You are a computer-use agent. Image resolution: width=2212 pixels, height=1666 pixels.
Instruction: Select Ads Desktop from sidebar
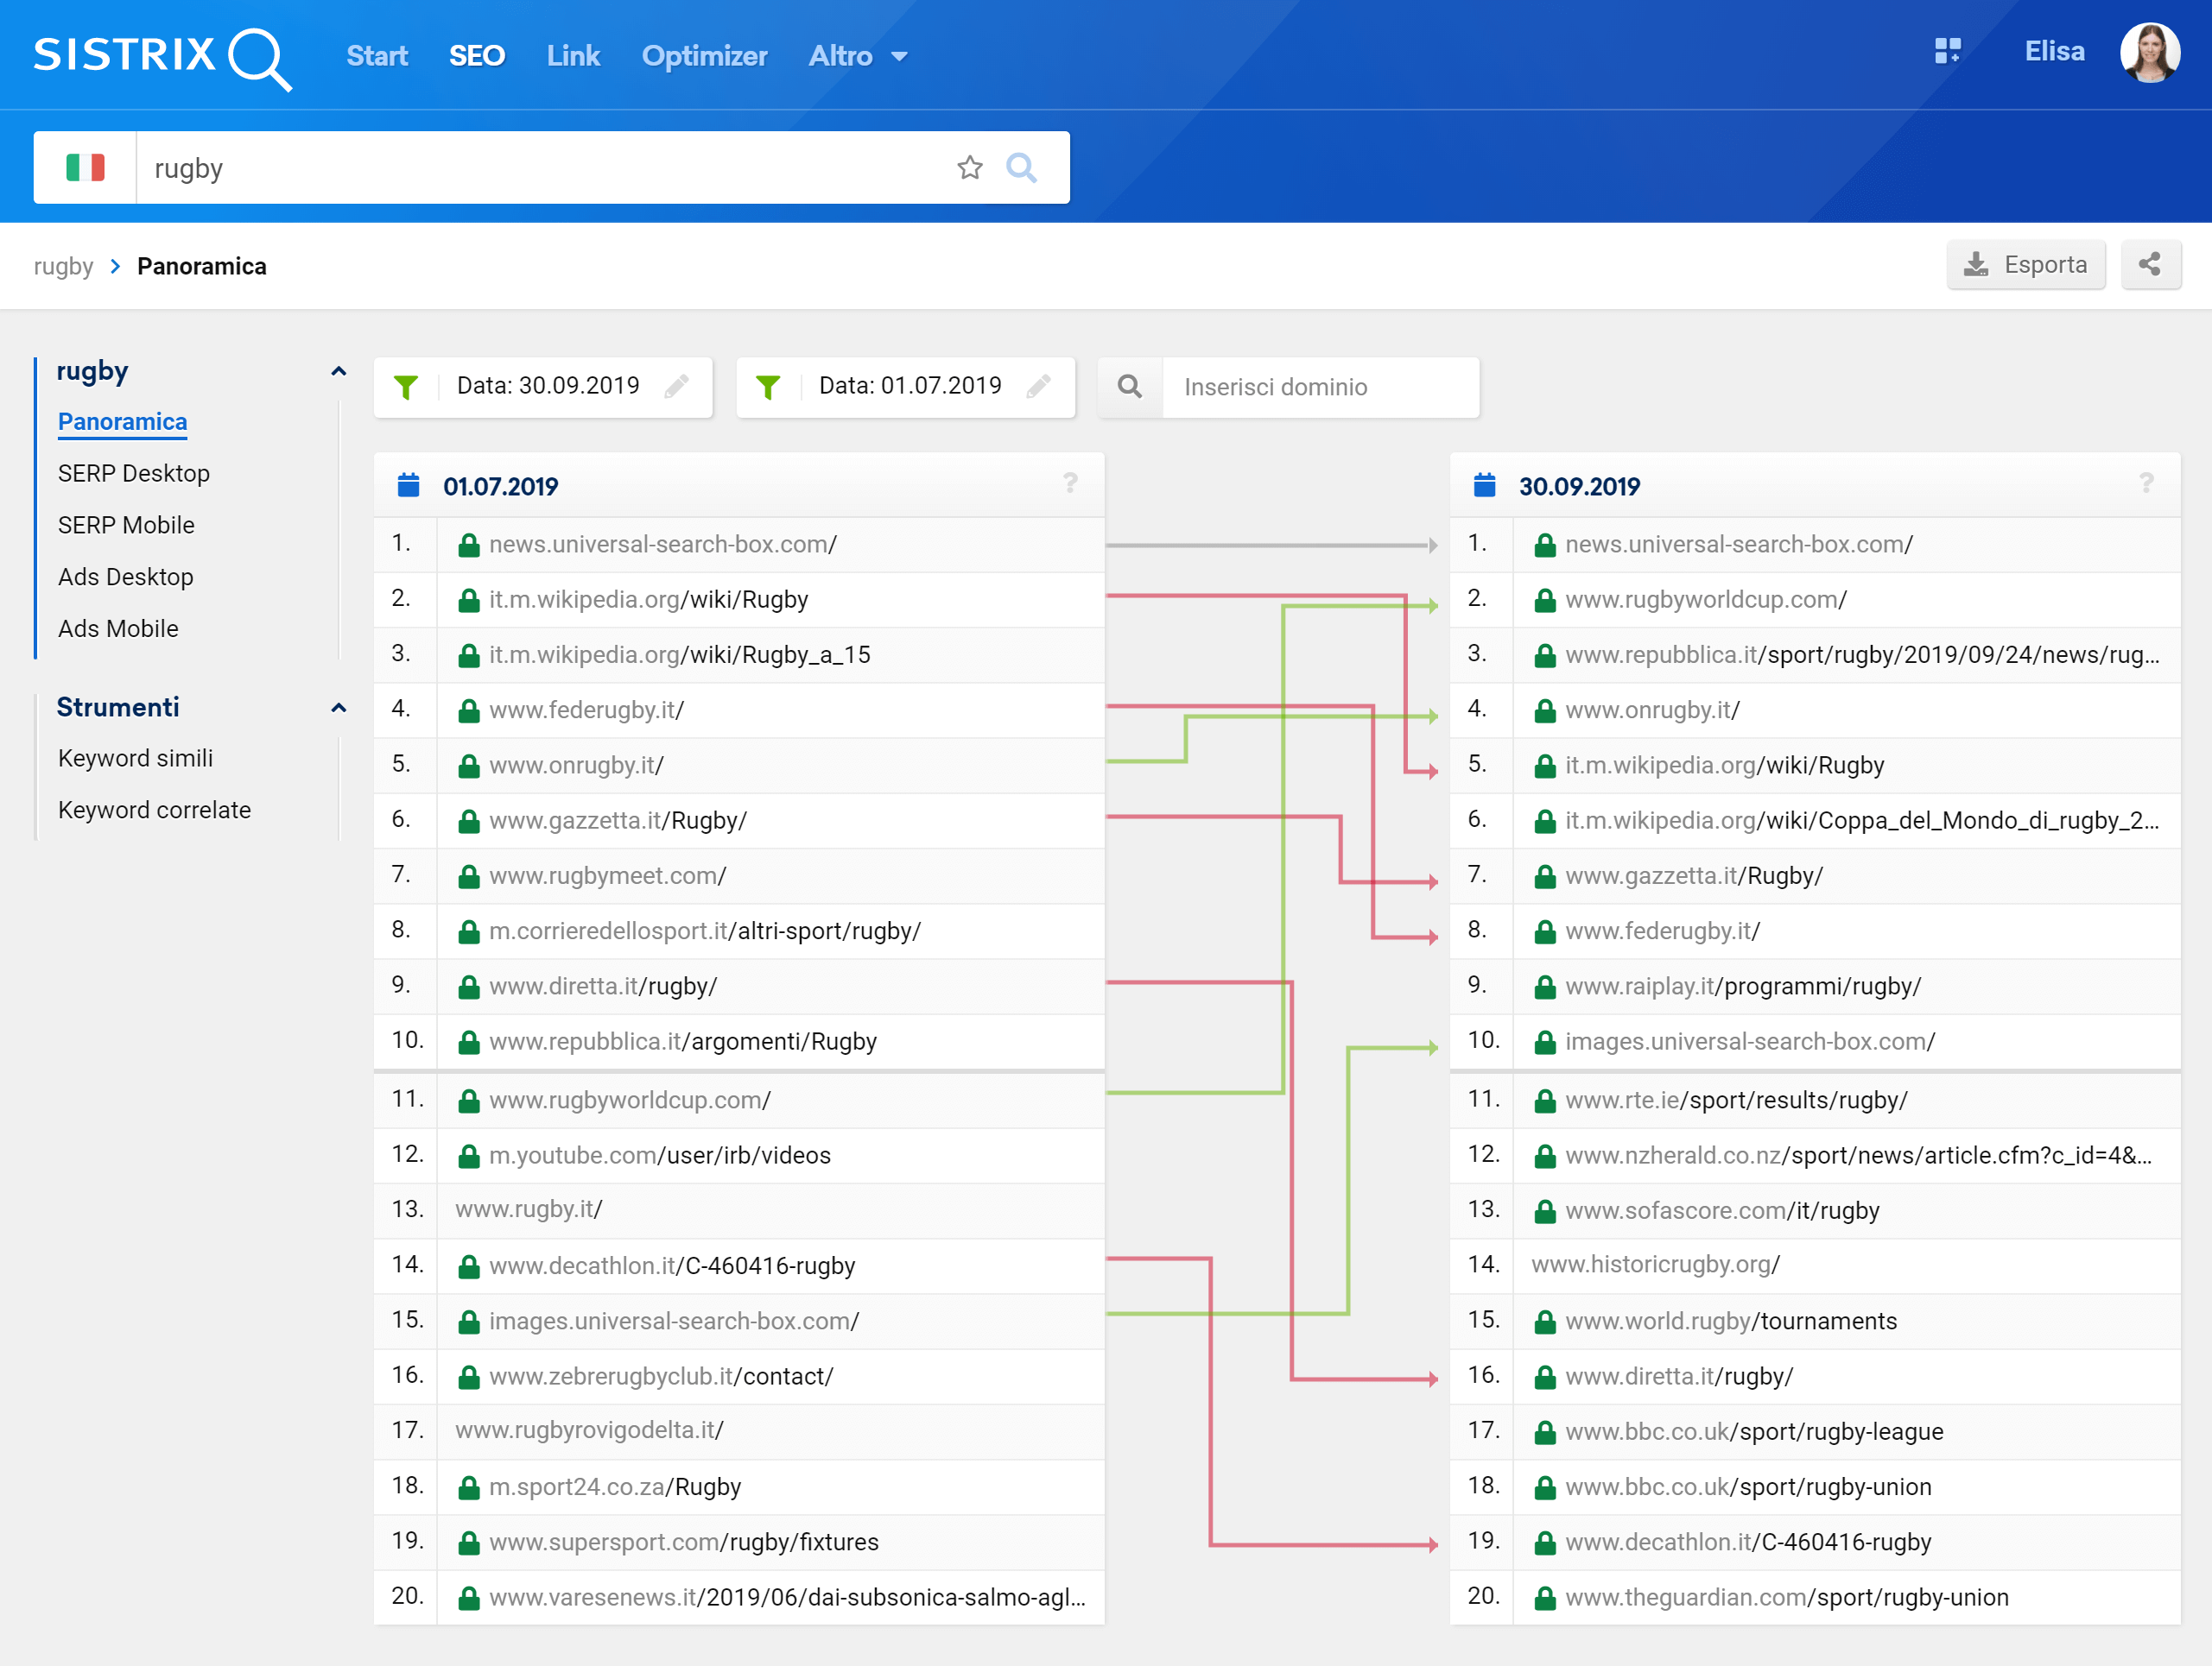(124, 574)
